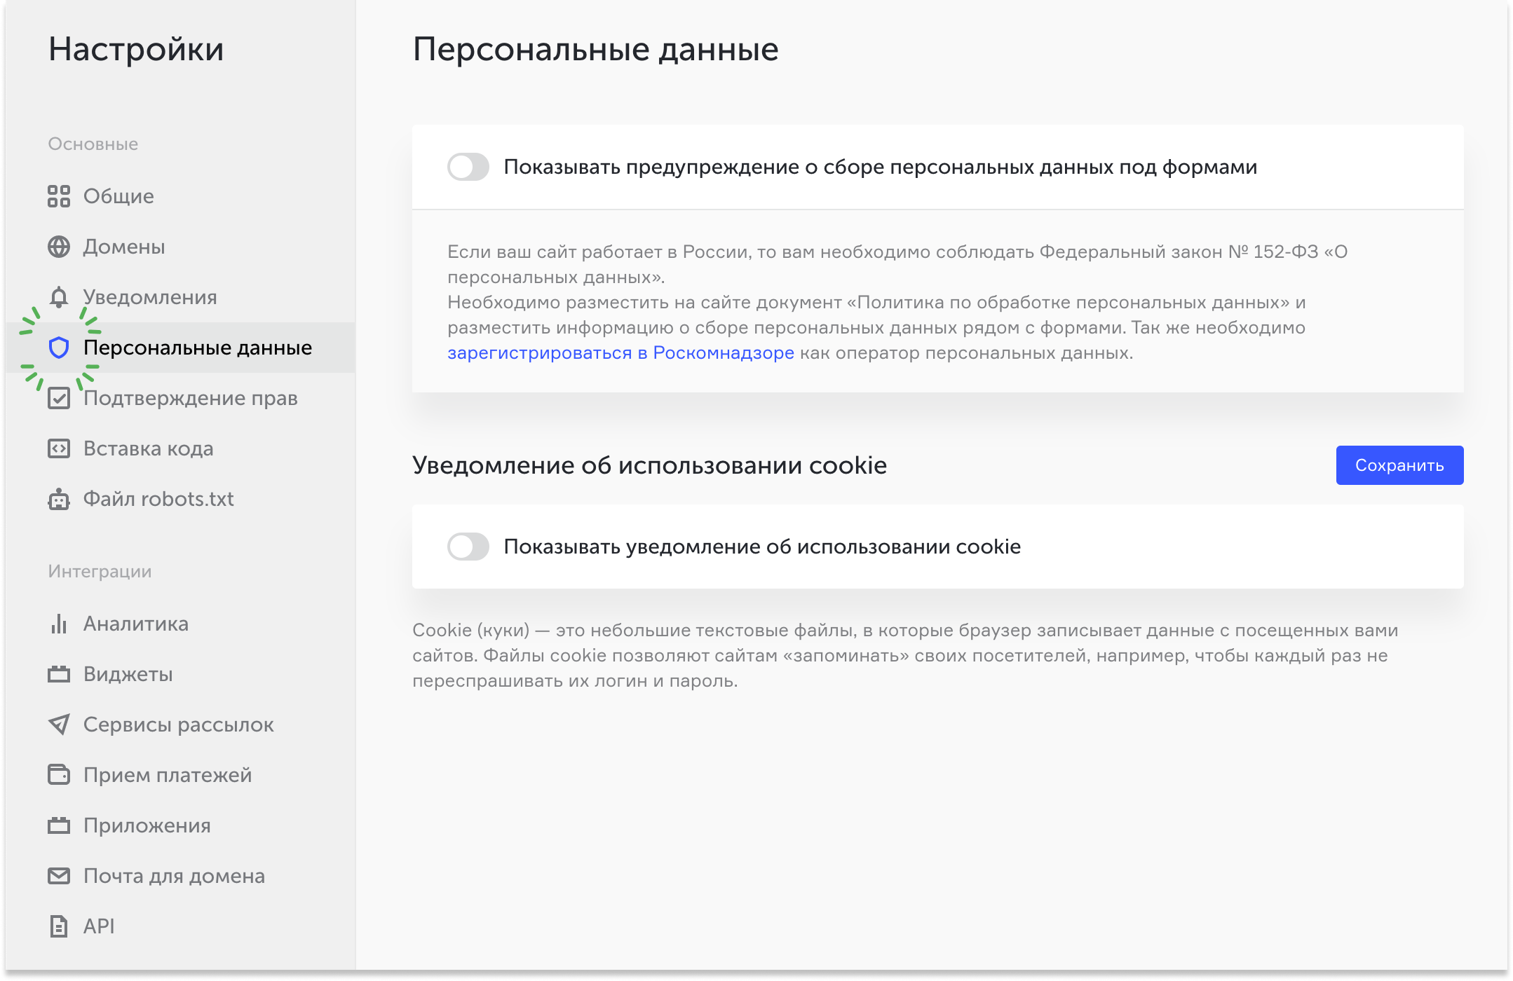This screenshot has width=1513, height=981.
Task: Click the Настройки sidebar title
Action: coord(136,49)
